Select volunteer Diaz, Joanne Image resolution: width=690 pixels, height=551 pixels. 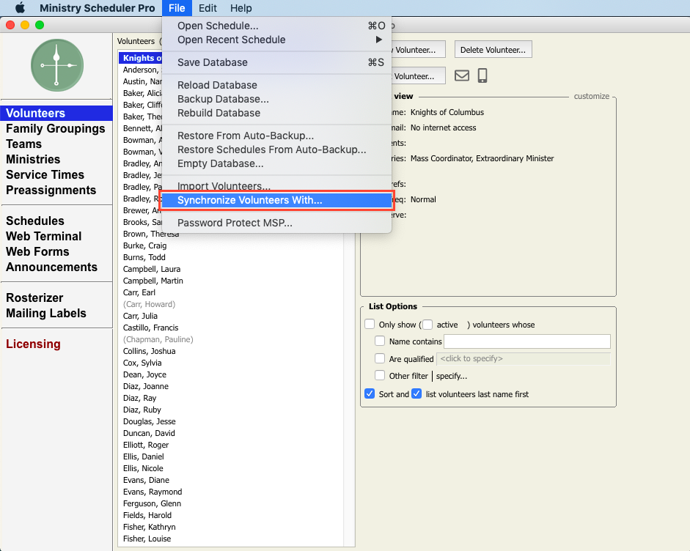[146, 386]
